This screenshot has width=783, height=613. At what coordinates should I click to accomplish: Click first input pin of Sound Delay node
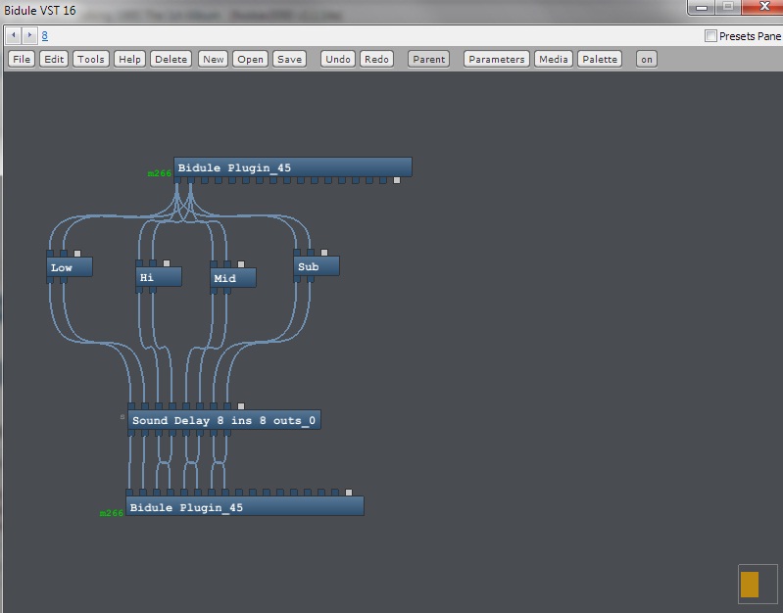[131, 406]
